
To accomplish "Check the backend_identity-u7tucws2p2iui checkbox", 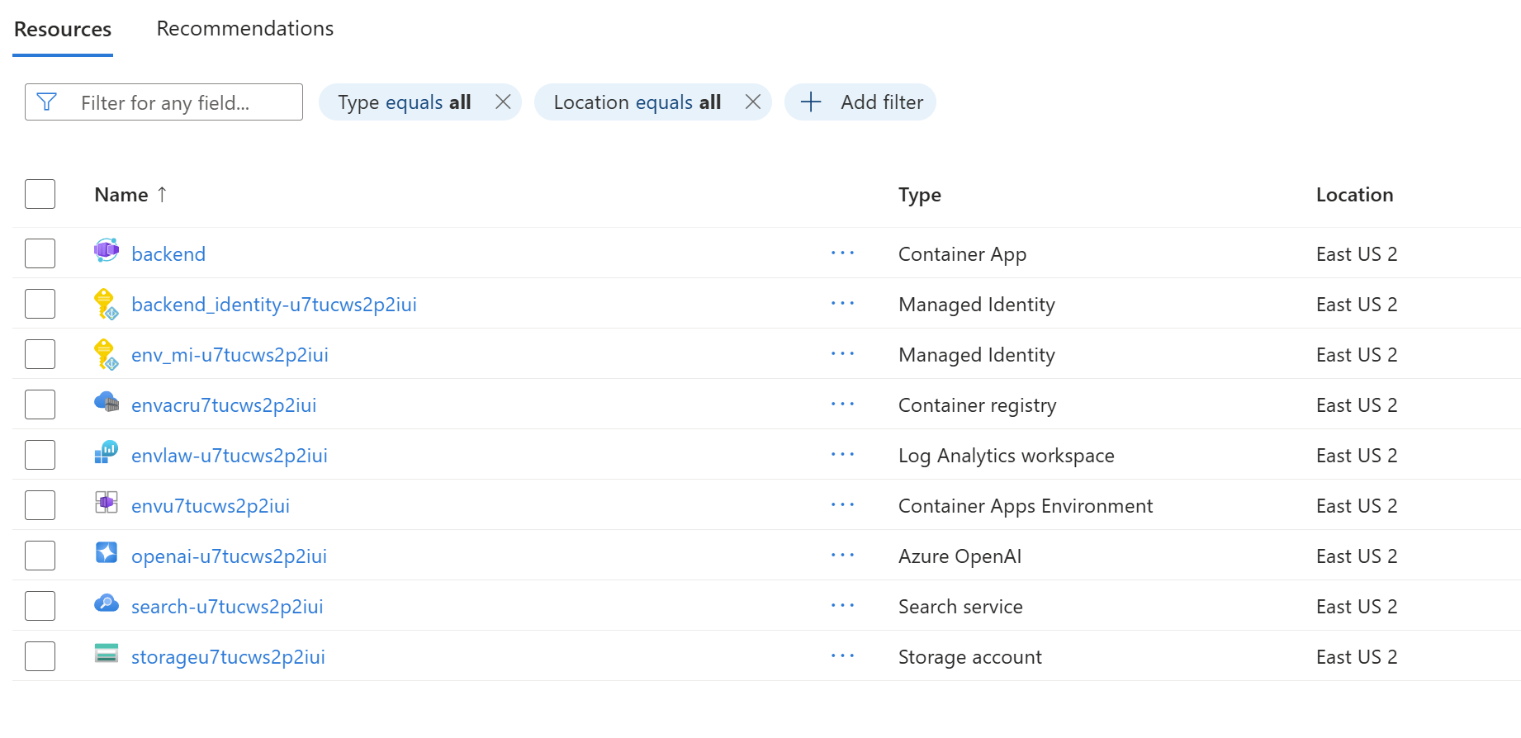I will [x=40, y=304].
